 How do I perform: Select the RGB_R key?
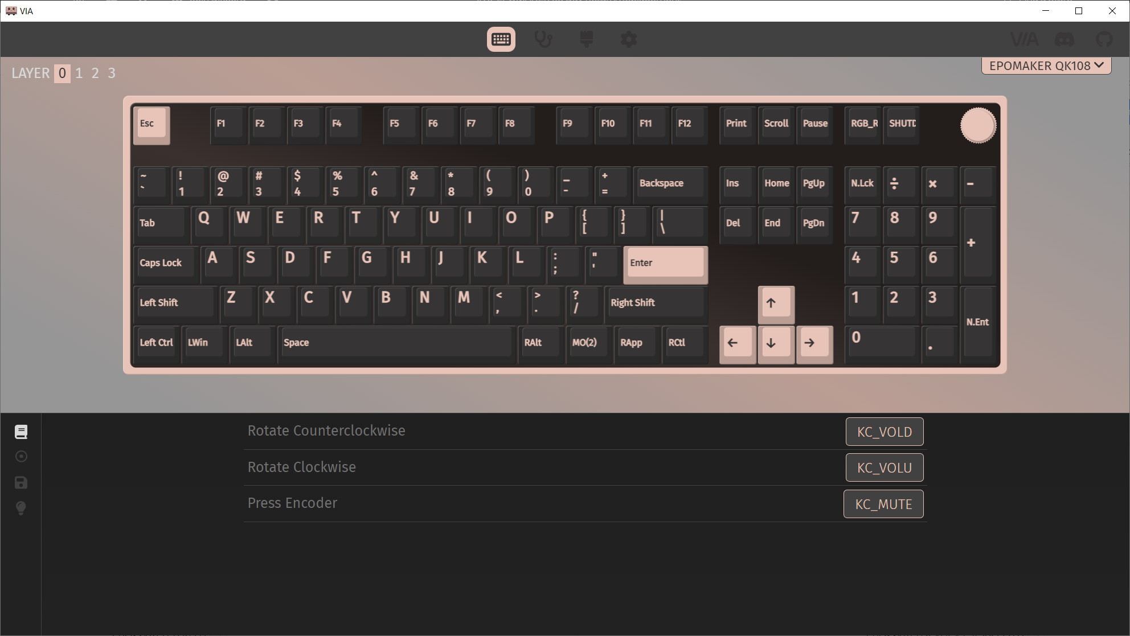coord(863,124)
